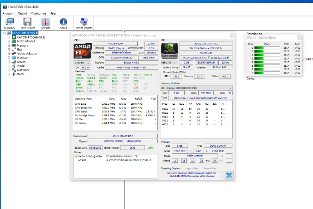Open the Kingston memory module dropdown
This screenshot has width=313, height=209.
(196, 88)
